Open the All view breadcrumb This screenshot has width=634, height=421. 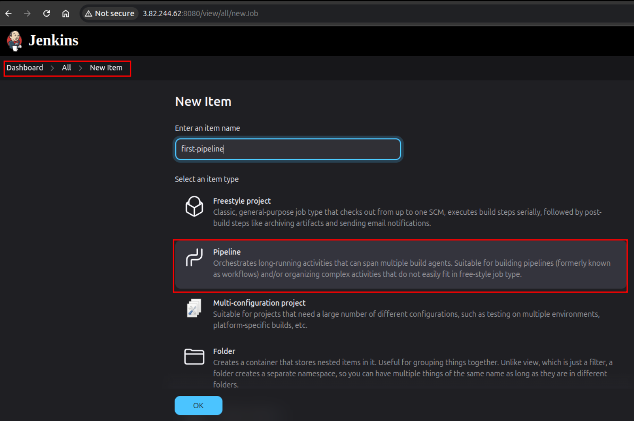pyautogui.click(x=66, y=68)
